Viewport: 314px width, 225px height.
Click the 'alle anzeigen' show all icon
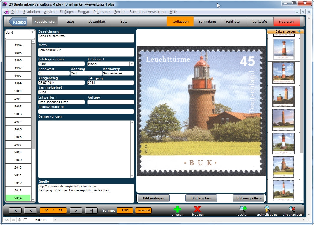pyautogui.click(x=292, y=209)
